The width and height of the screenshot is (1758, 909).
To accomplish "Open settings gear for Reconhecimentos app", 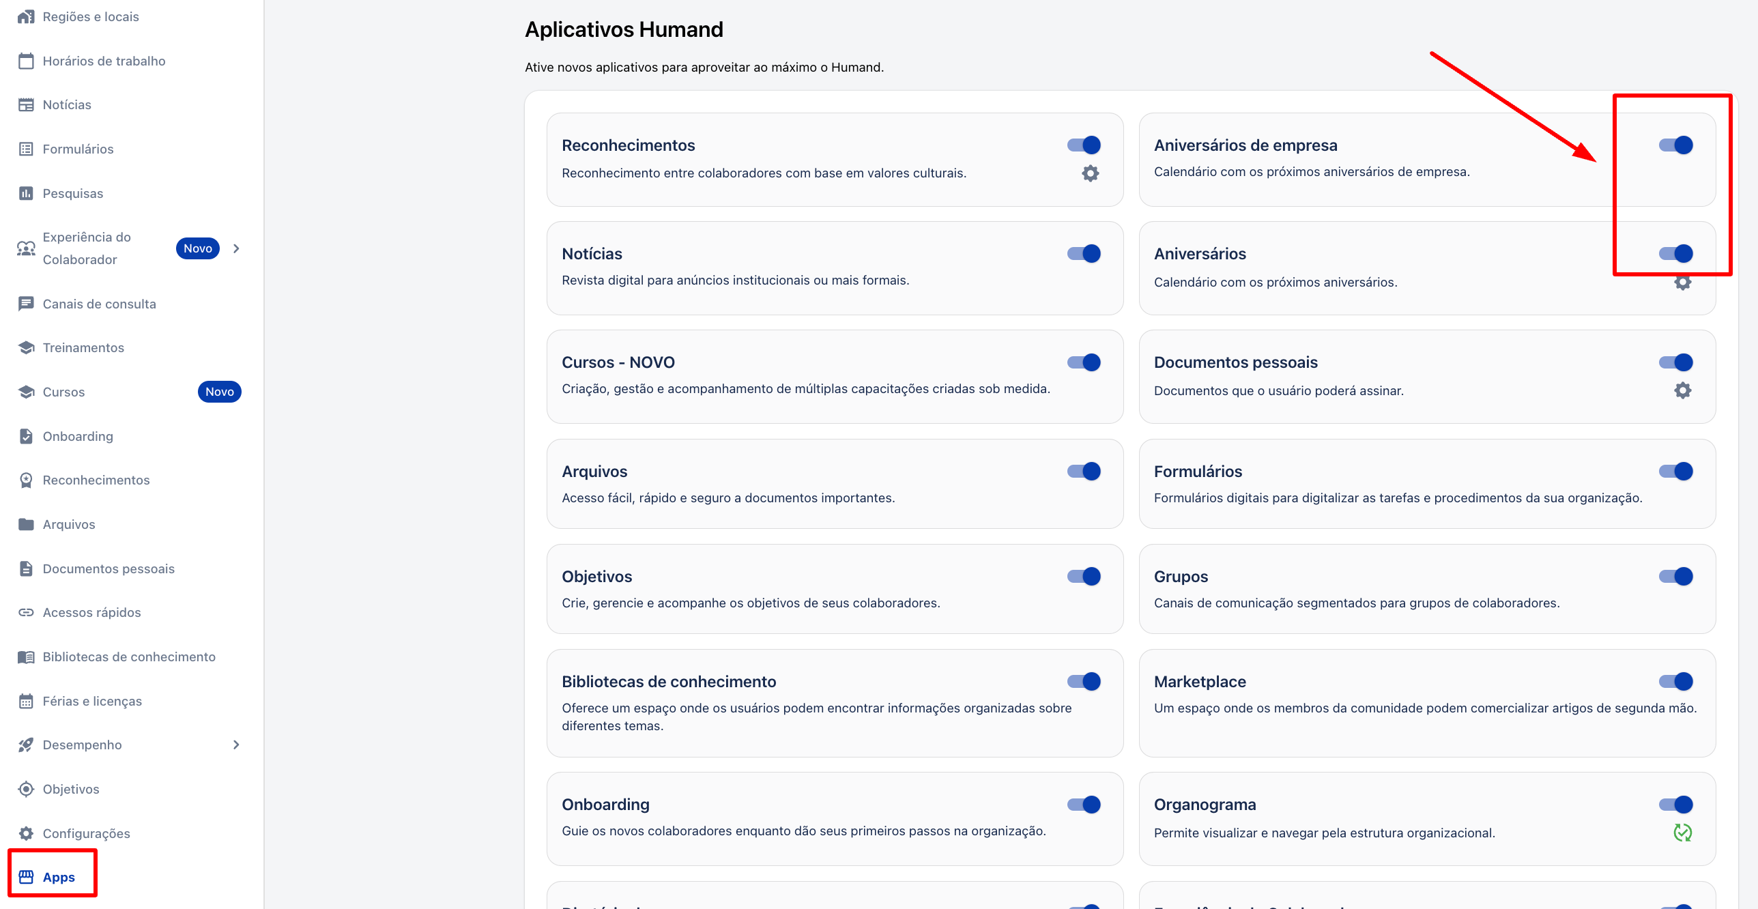I will (x=1091, y=173).
